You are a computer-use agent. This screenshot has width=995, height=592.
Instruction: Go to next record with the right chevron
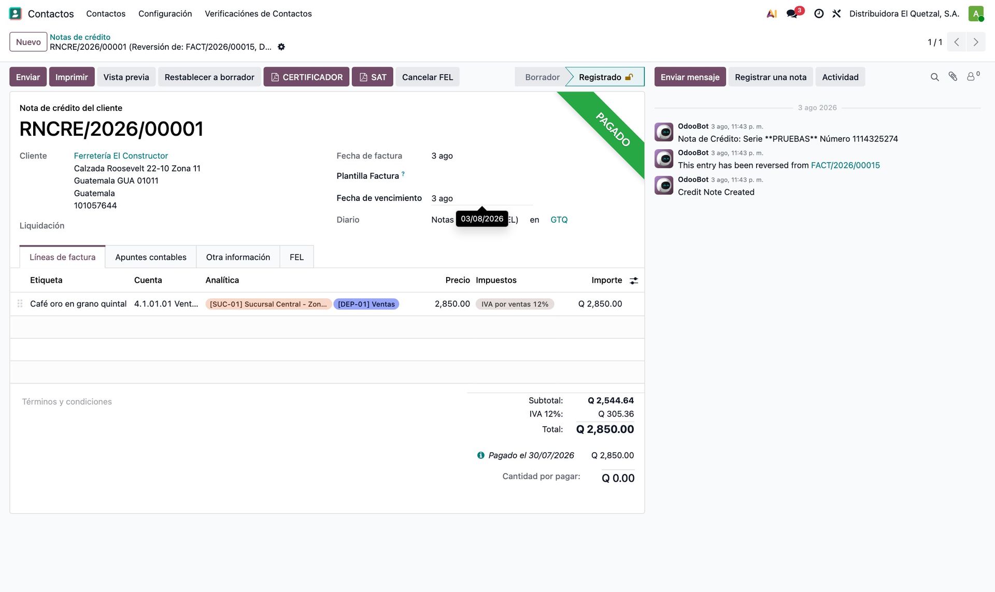(x=976, y=42)
